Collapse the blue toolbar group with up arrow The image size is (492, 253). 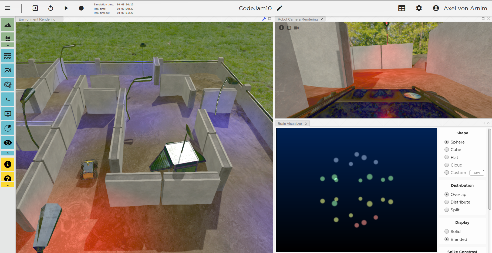(8, 153)
